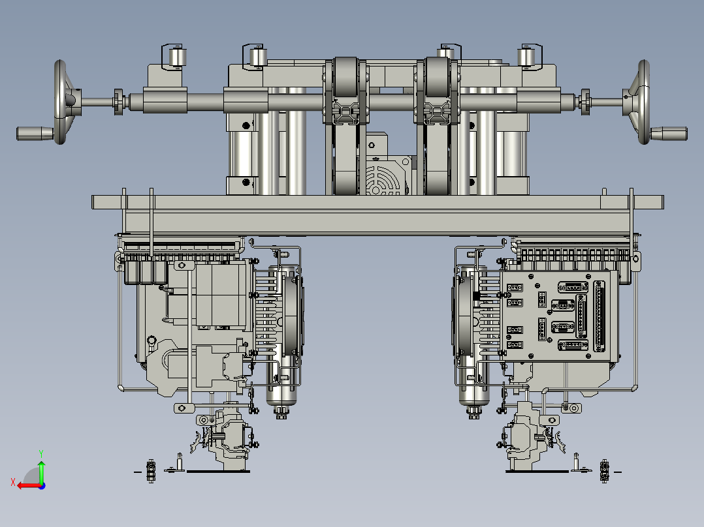
Task: Click the left crank handle grip
Action: point(35,133)
